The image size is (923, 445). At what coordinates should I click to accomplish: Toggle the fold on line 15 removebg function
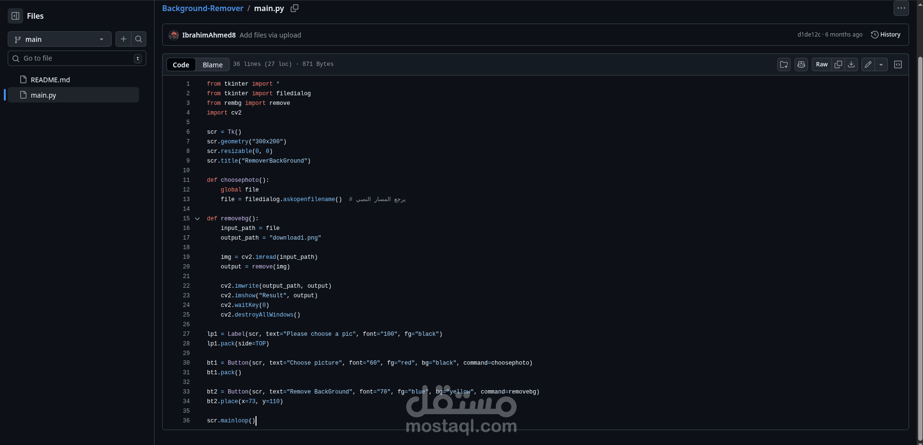pyautogui.click(x=197, y=218)
